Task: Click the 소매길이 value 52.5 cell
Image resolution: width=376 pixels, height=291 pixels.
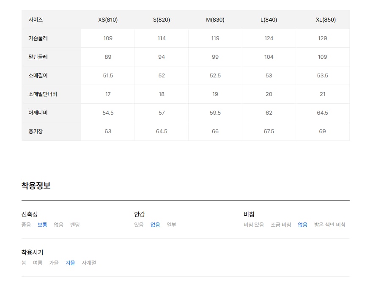Action: (x=215, y=76)
